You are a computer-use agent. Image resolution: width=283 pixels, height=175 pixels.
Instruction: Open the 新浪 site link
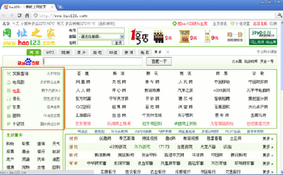pos(119,74)
